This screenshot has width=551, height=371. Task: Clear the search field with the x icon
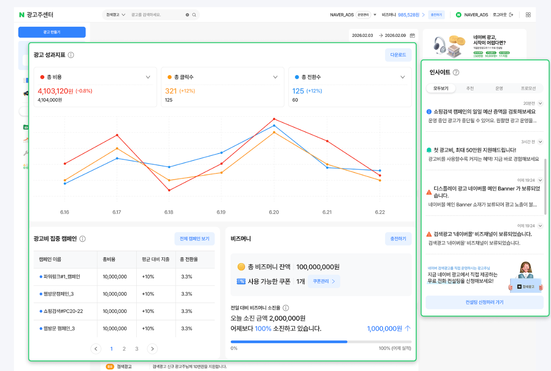pos(188,14)
